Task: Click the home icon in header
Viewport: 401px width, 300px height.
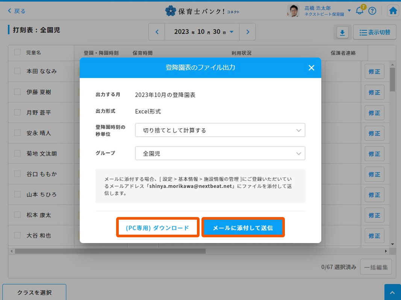Action: [393, 11]
